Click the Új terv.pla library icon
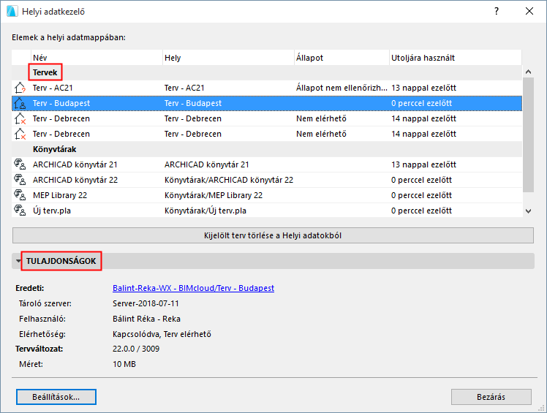The height and width of the screenshot is (413, 547). click(20, 211)
